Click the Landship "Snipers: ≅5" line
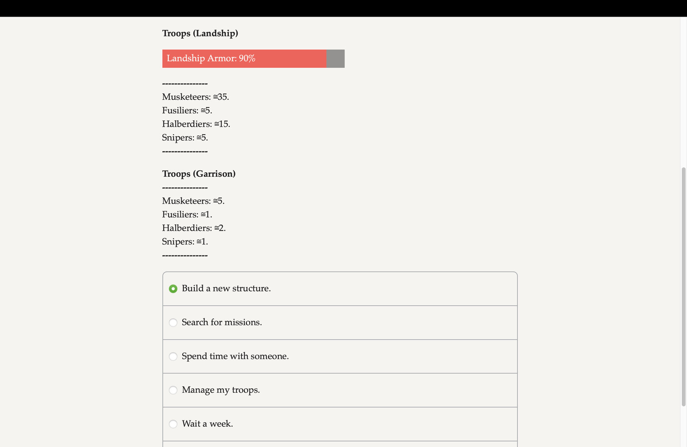687x447 pixels. pos(185,138)
